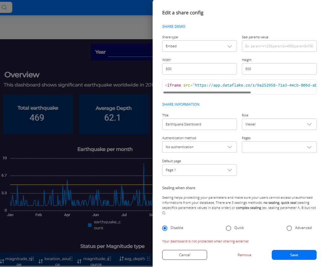This screenshot has height=267, width=325.
Task: Select the Disable sealing radio button
Action: click(x=165, y=228)
